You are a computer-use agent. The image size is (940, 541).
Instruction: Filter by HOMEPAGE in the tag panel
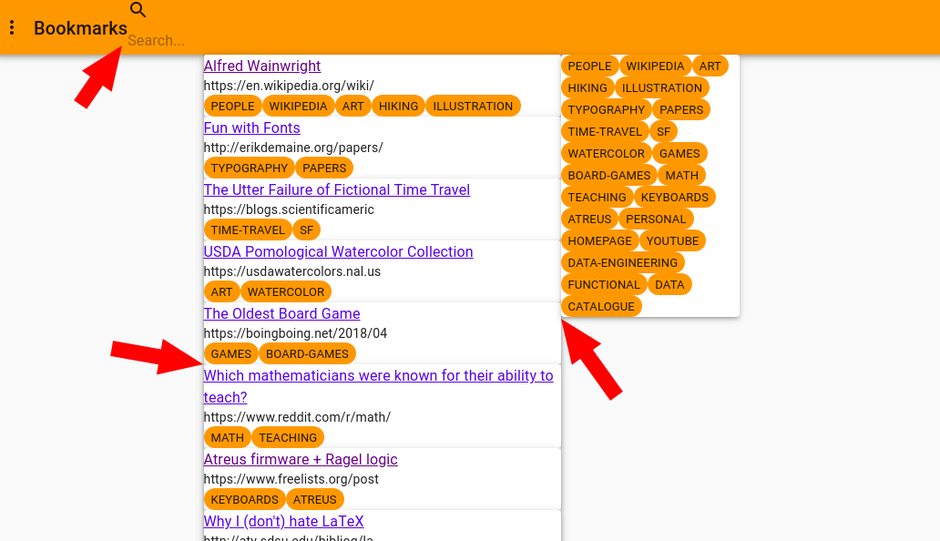coord(600,241)
